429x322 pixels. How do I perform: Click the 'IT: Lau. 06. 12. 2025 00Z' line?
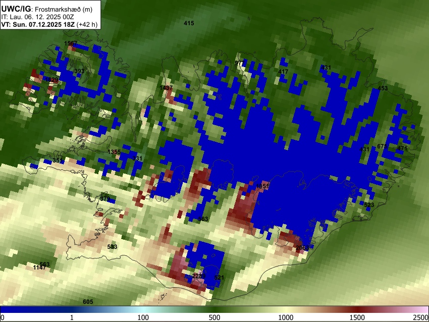click(x=37, y=17)
